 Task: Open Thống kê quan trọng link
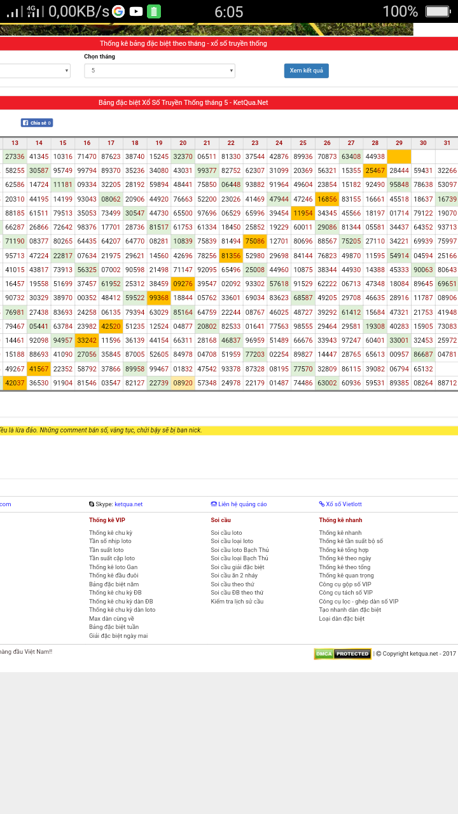click(347, 576)
